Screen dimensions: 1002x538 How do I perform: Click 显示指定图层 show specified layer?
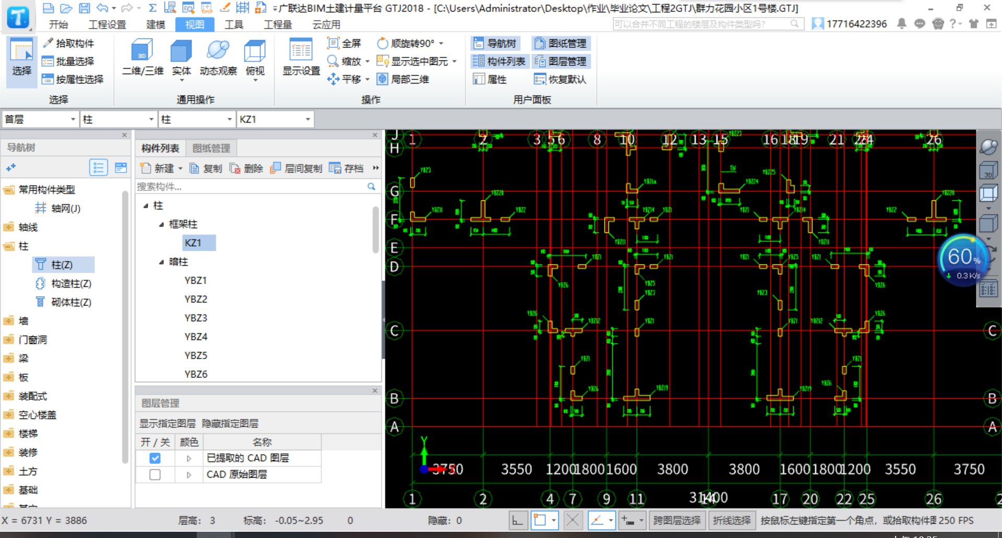point(168,424)
